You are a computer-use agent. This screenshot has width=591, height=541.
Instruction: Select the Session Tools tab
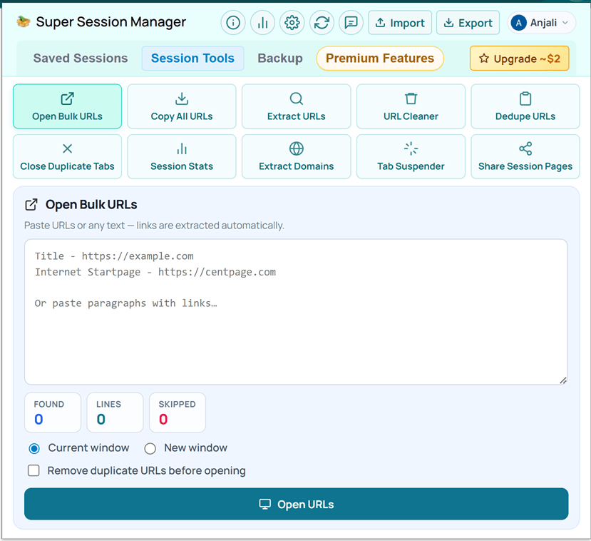[192, 58]
